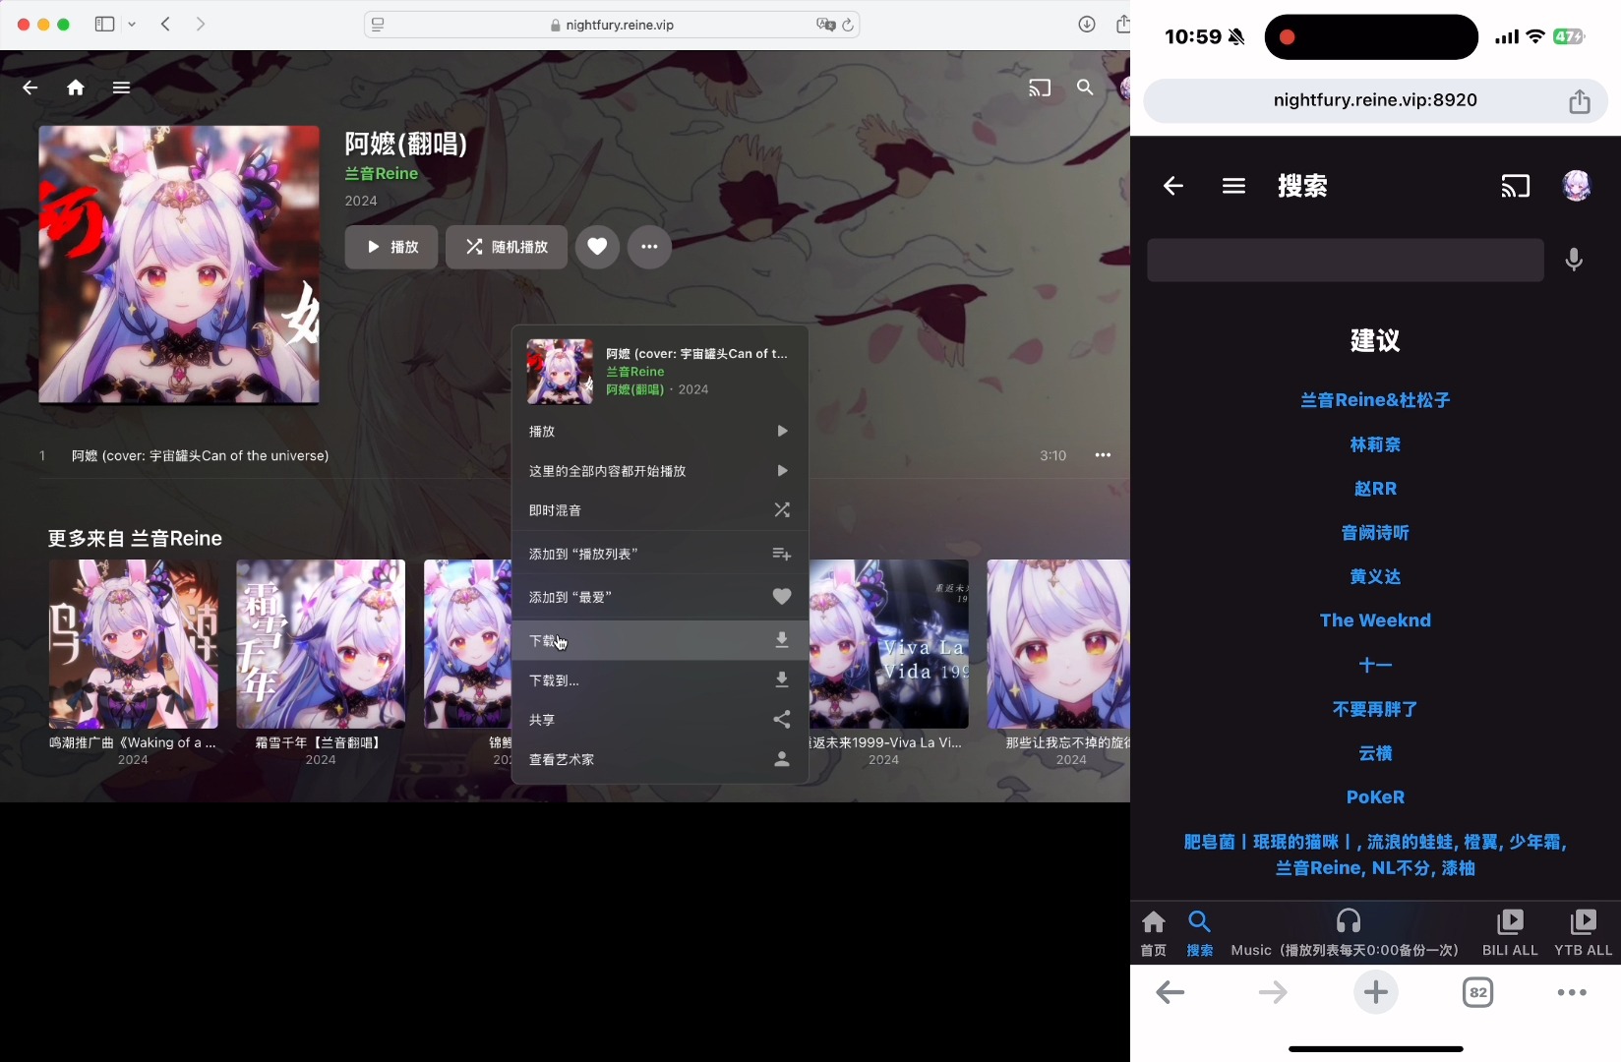
Task: Switch to Music tab in phone bottom bar
Action: point(1346,932)
